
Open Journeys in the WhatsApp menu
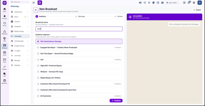click(x=20, y=55)
